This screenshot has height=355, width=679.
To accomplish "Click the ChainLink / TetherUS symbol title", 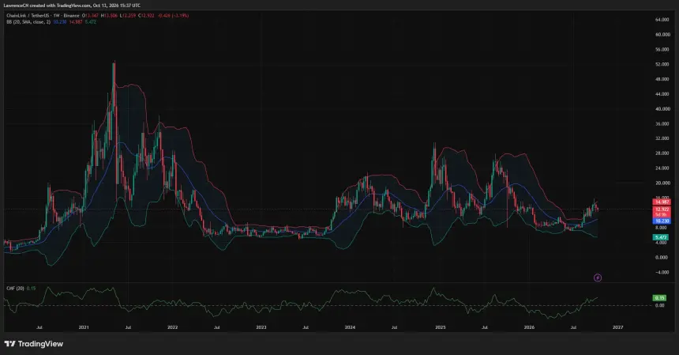I will (28, 16).
